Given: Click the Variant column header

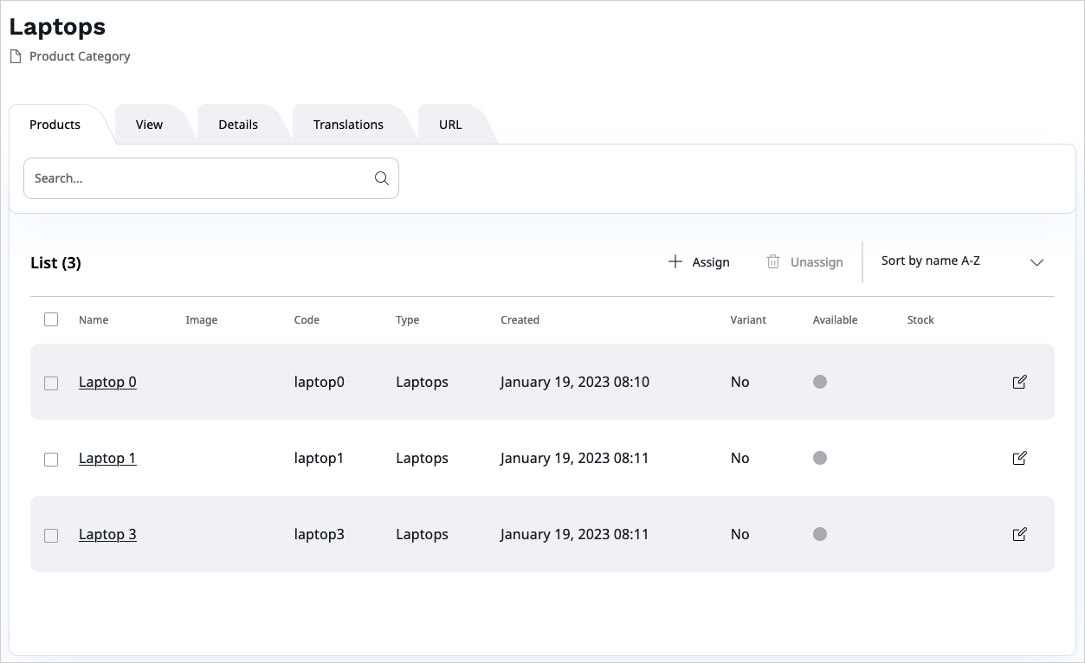Looking at the screenshot, I should tap(748, 320).
